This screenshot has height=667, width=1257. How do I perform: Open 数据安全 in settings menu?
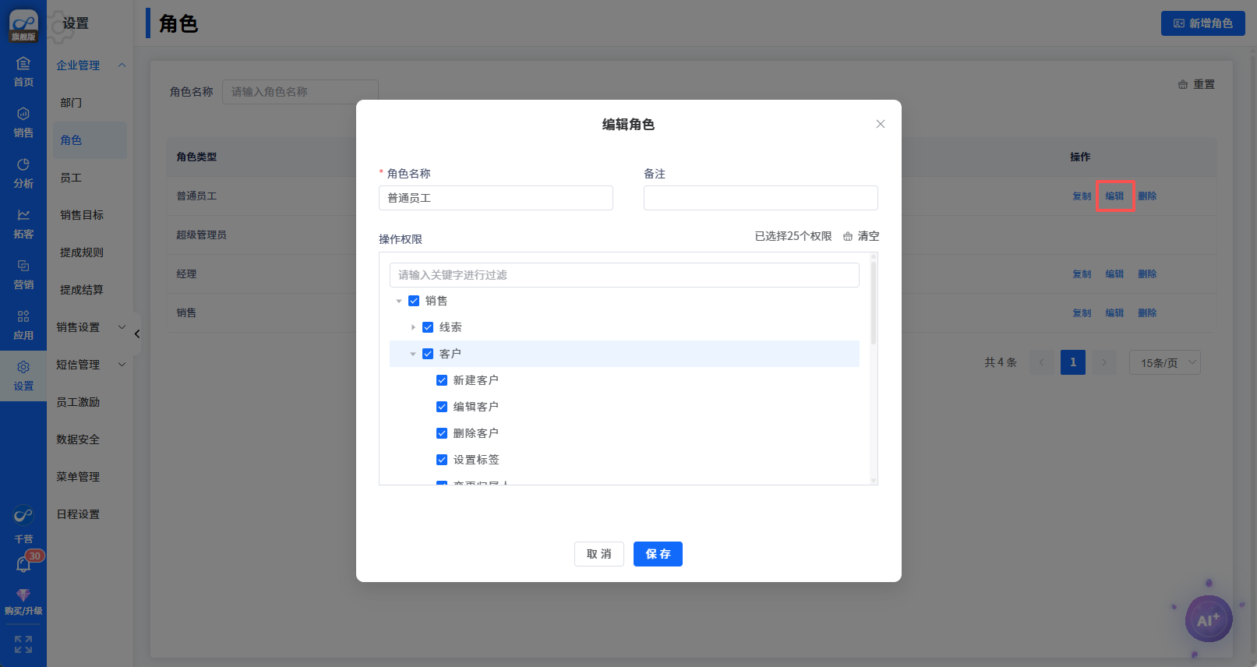(78, 439)
